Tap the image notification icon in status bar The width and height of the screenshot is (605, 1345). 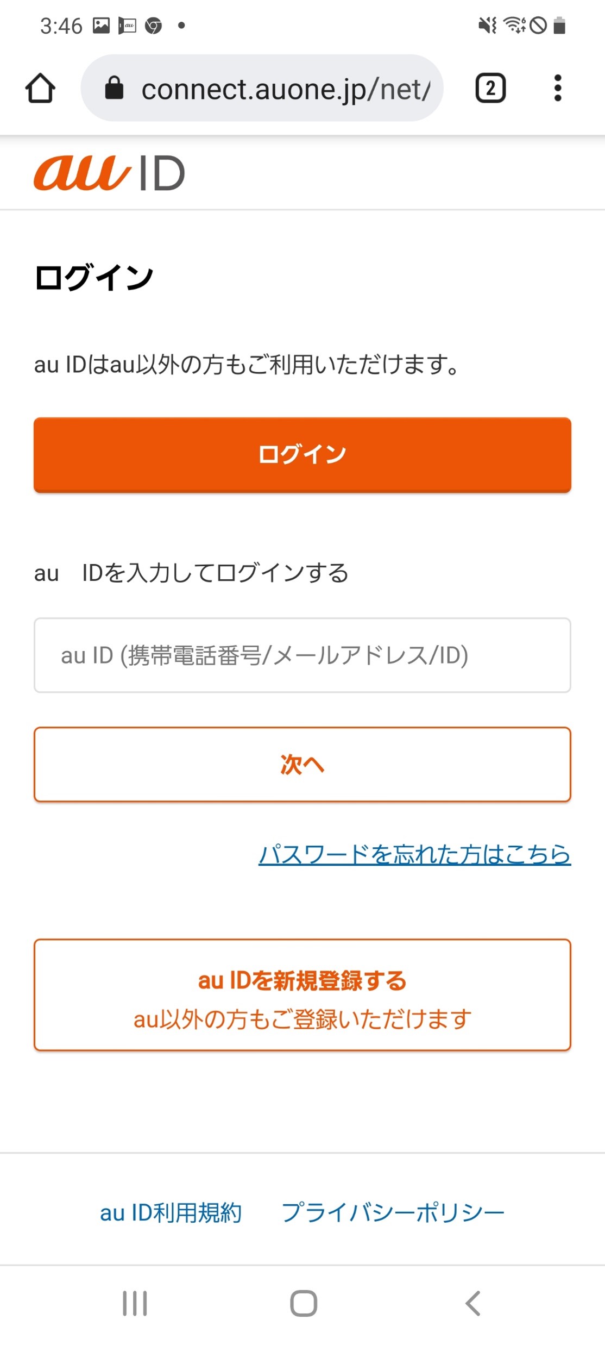[101, 26]
